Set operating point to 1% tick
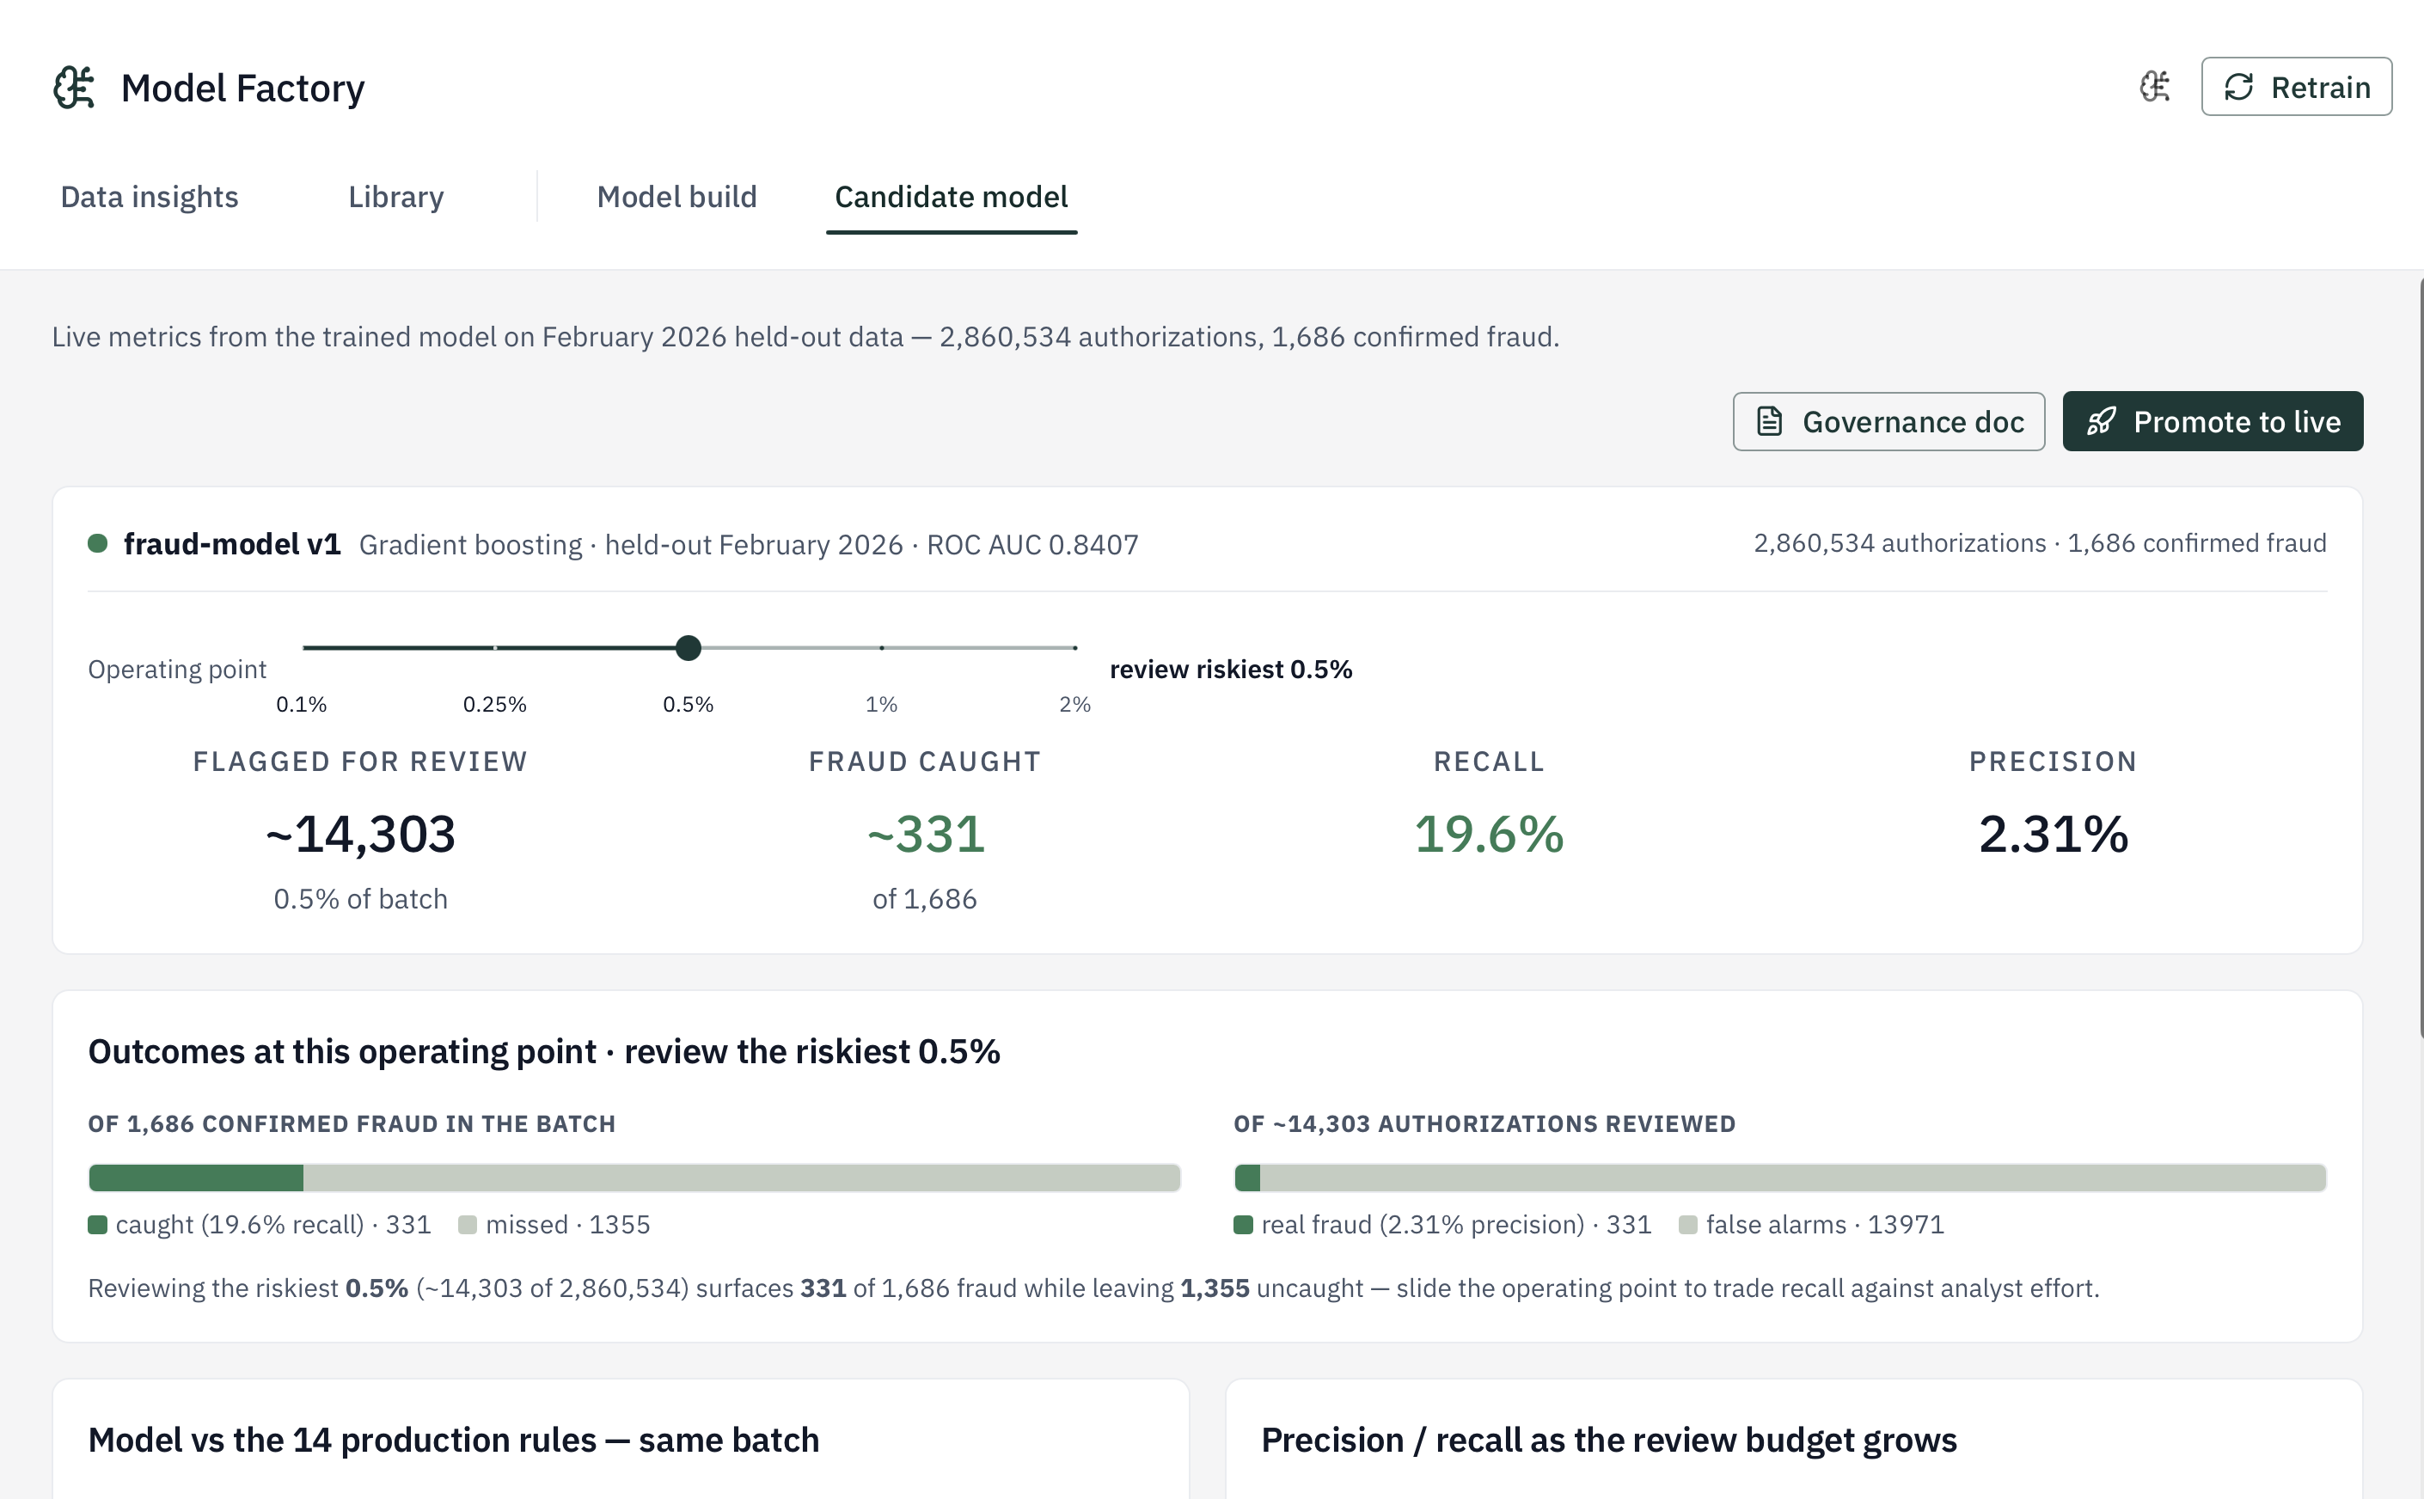The image size is (2424, 1499). point(881,647)
